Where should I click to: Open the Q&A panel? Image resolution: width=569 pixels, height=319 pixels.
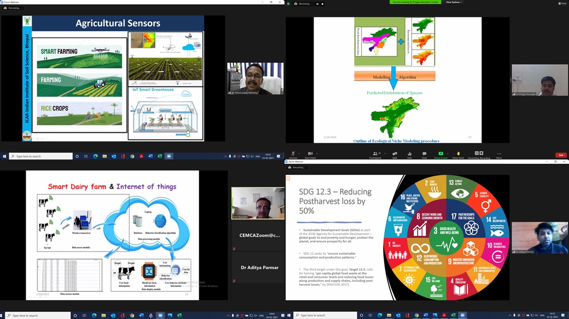(395, 154)
